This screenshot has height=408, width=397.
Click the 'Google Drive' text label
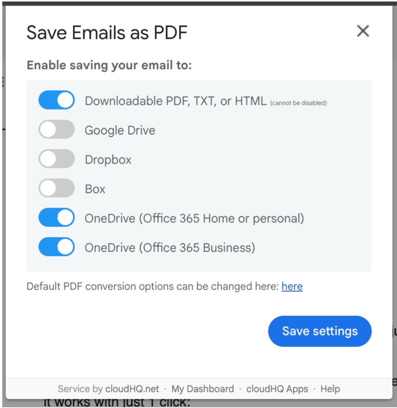(120, 130)
